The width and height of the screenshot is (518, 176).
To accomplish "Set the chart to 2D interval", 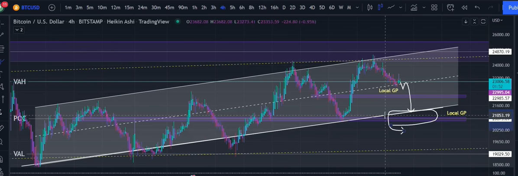I will (293, 7).
